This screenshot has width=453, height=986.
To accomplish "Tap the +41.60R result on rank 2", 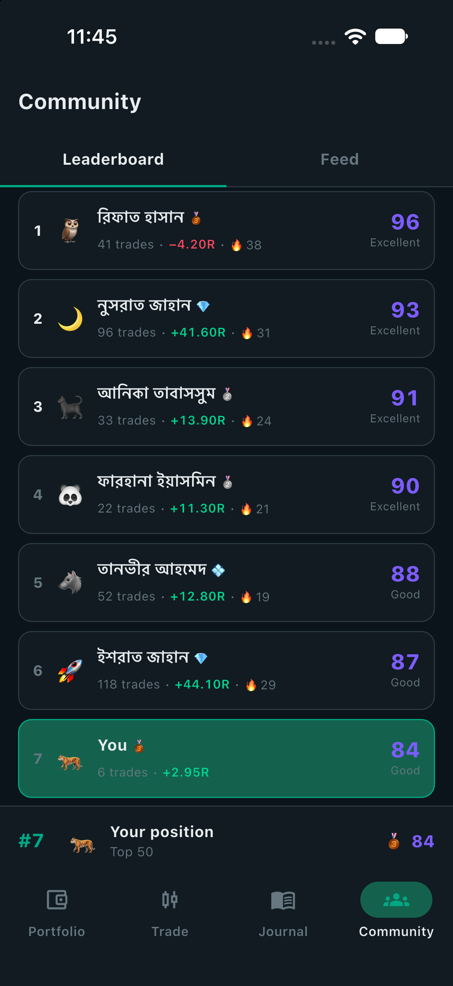I will coord(198,332).
